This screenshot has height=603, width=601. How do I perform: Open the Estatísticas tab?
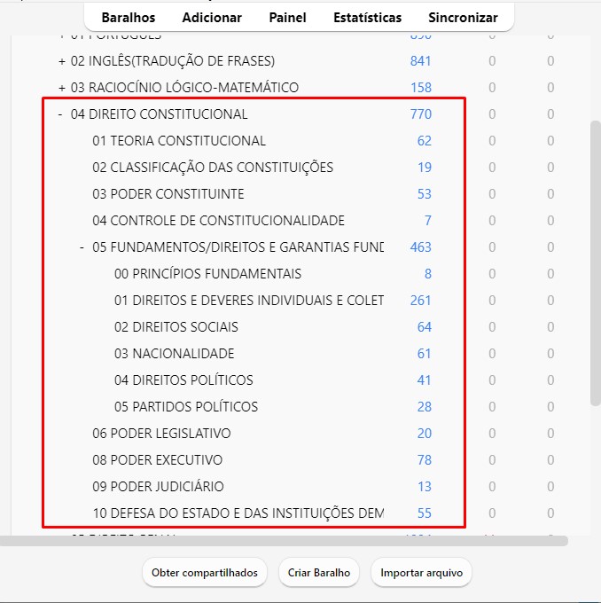coord(367,18)
